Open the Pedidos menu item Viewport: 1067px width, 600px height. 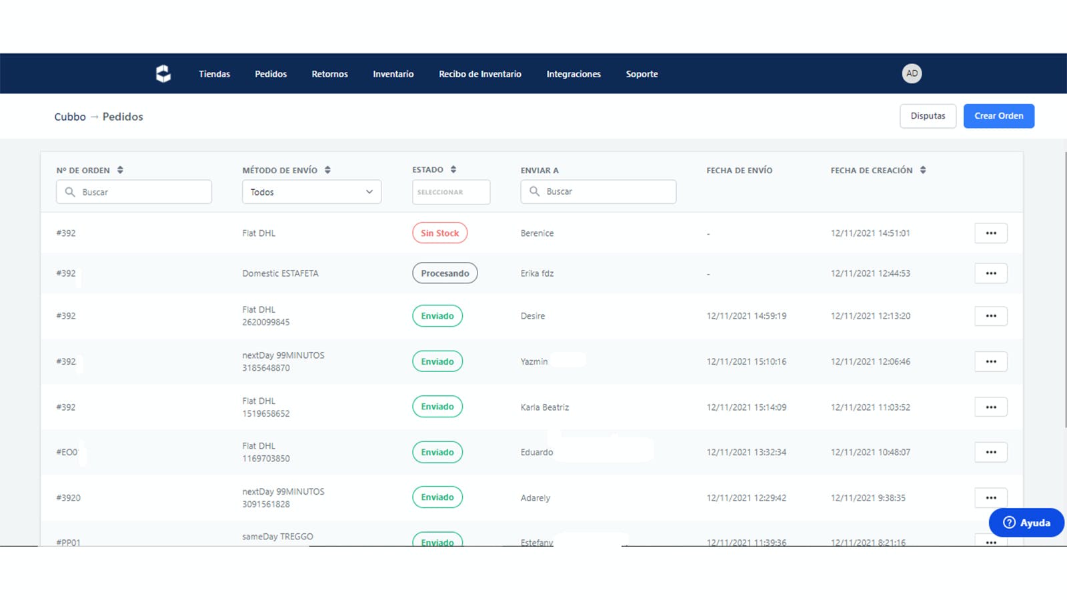tap(271, 74)
